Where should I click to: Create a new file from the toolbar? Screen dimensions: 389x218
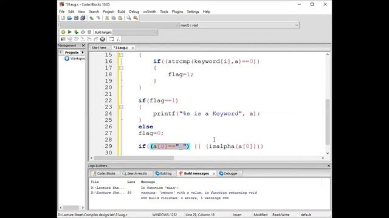click(63, 18)
